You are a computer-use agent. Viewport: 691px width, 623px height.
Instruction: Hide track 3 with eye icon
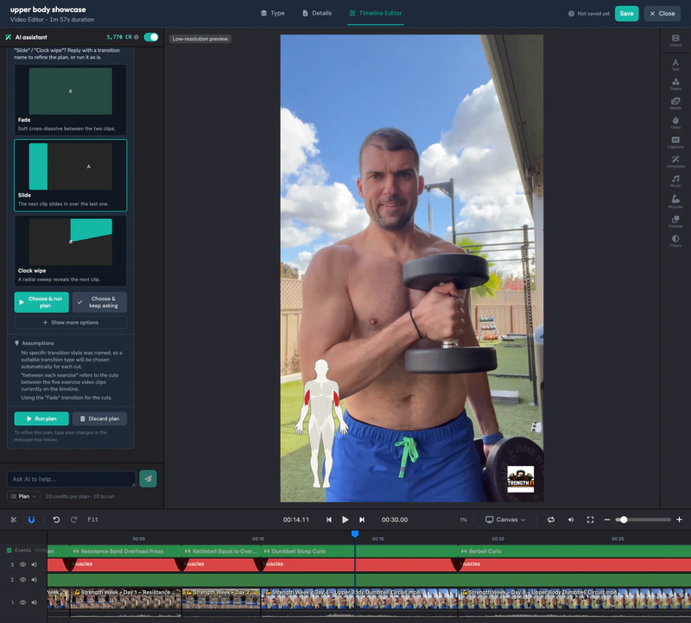[x=23, y=564]
